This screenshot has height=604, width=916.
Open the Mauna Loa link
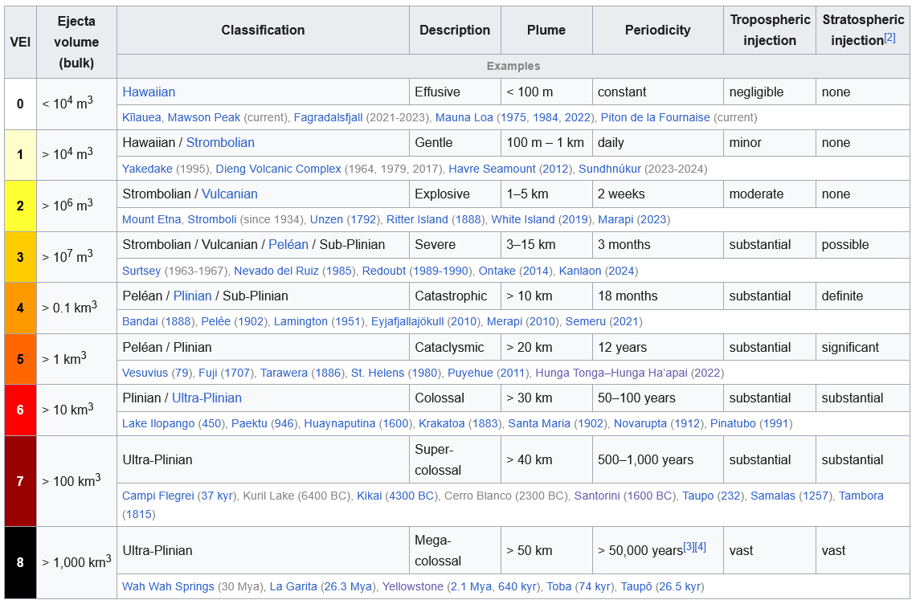pos(464,117)
